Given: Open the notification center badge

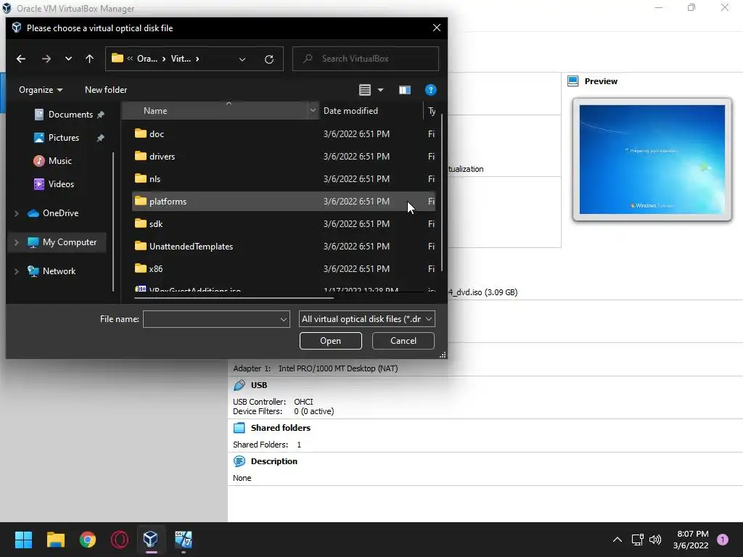Looking at the screenshot, I should [x=723, y=540].
